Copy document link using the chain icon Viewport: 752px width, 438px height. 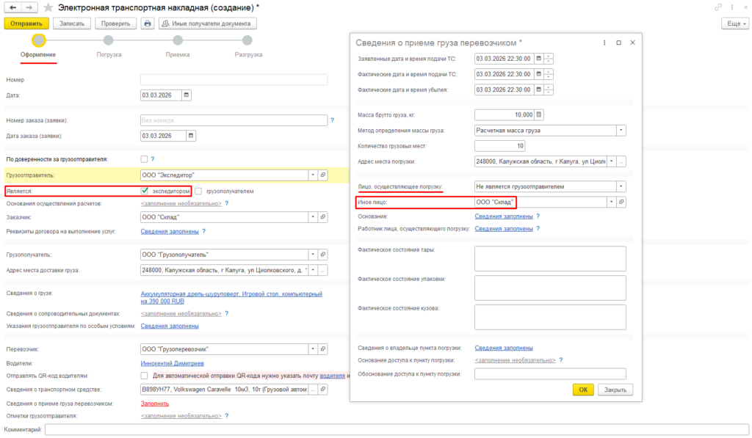coord(718,7)
